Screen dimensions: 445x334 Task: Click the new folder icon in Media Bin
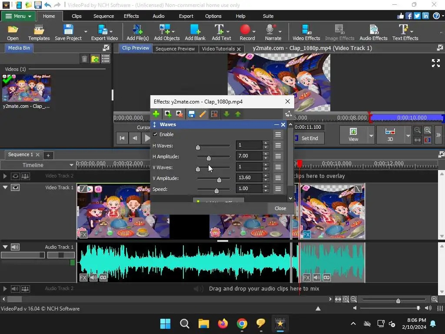[x=95, y=59]
